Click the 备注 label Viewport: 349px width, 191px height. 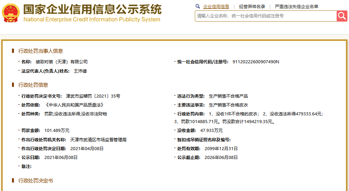coord(26,166)
